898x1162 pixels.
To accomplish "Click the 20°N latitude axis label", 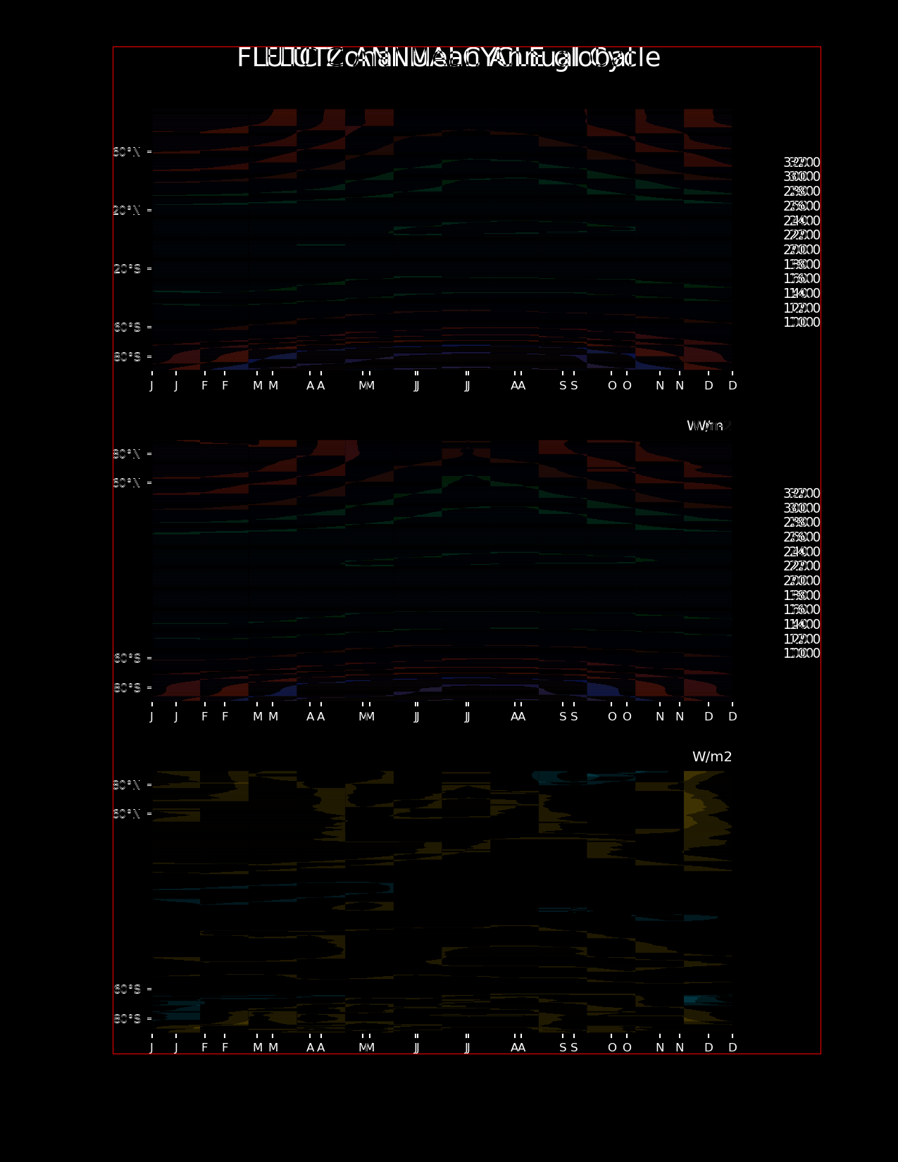I will pyautogui.click(x=127, y=211).
